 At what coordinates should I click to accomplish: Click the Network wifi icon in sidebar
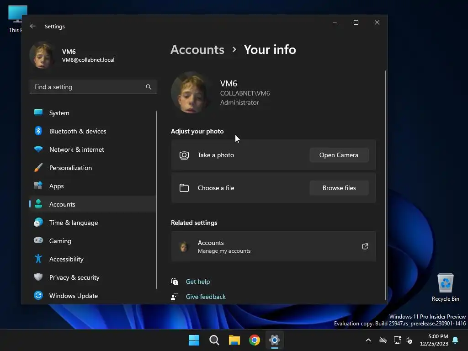tap(38, 149)
